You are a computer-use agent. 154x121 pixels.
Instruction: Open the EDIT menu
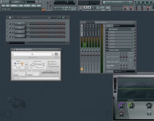coord(8,6)
